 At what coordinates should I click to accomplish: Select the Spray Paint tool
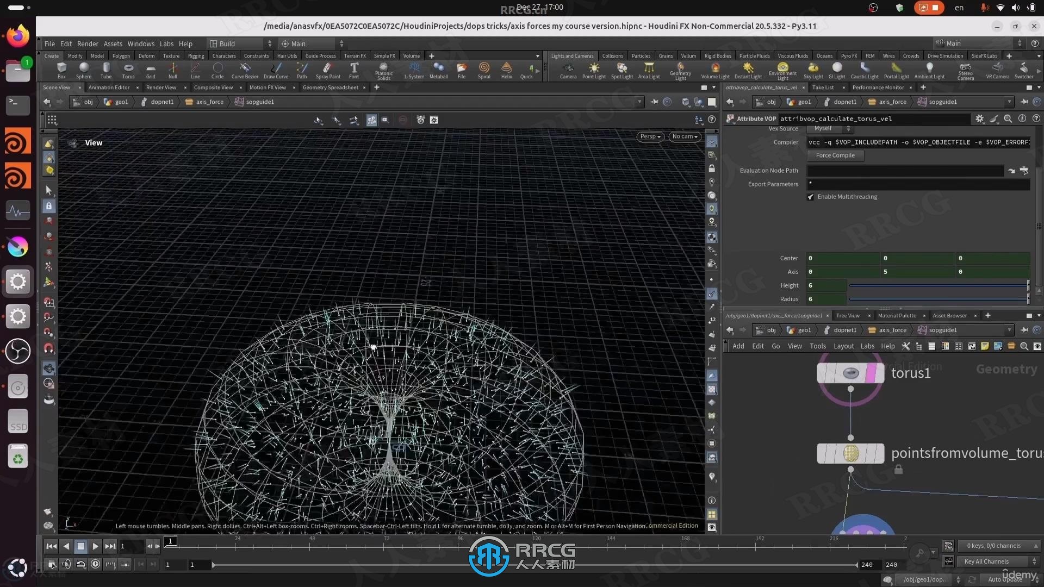328,70
